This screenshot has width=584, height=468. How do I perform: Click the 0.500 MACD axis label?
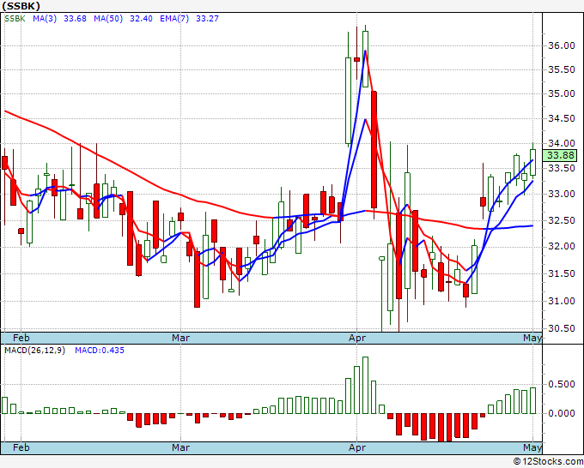click(562, 384)
